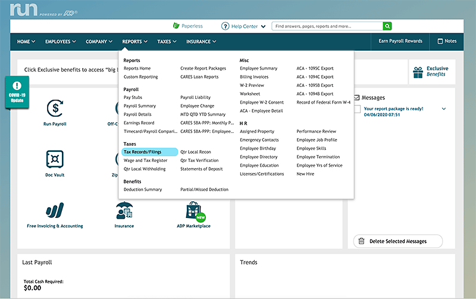Click the Paperless link
The width and height of the screenshot is (476, 299).
pos(192,26)
